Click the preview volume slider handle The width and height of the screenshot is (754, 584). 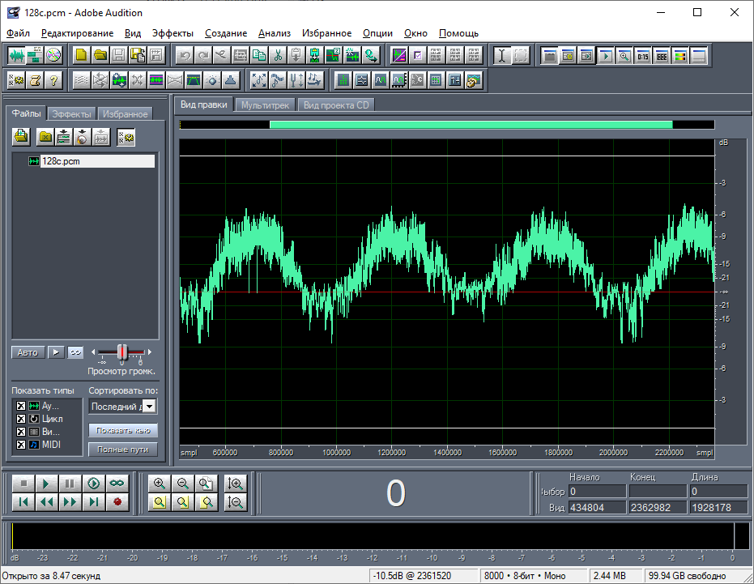click(x=122, y=352)
